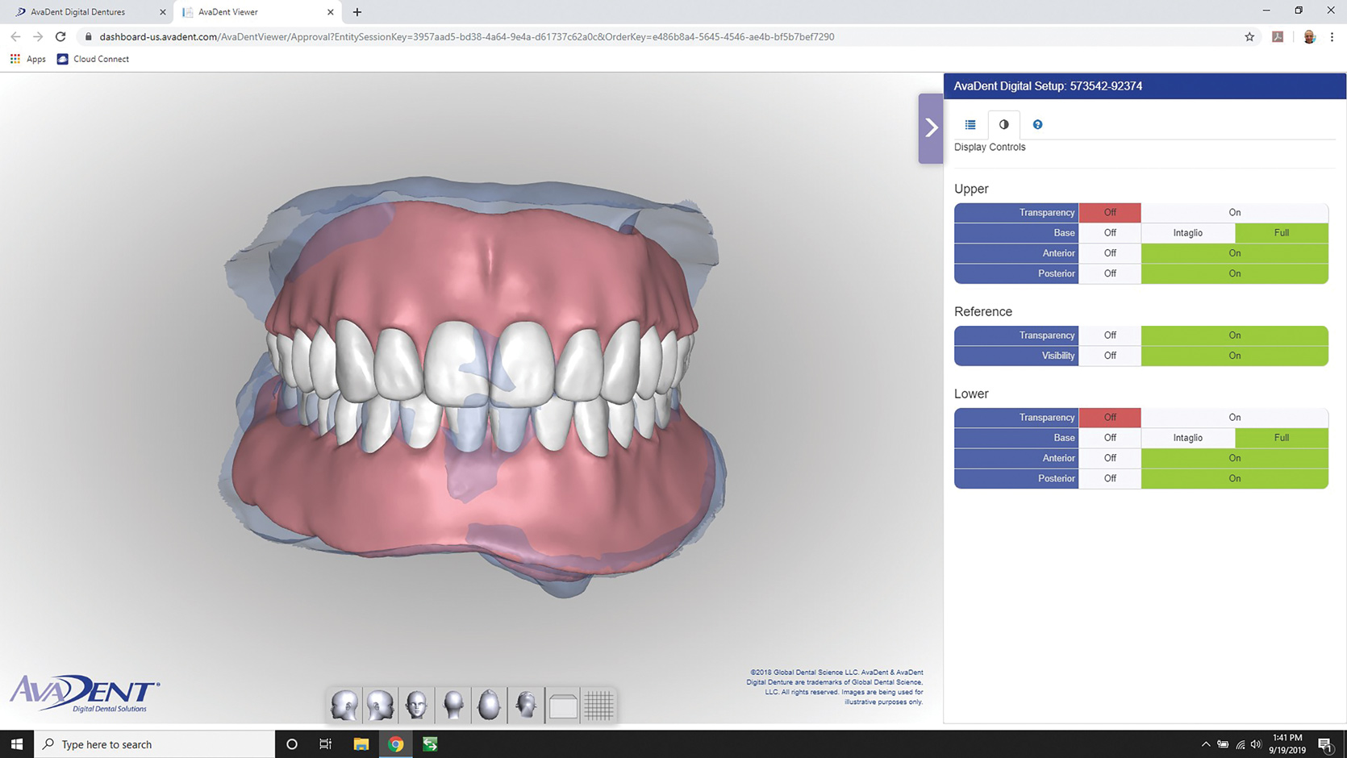Select the back-of-head view icon
This screenshot has height=758, width=1347.
pos(453,706)
